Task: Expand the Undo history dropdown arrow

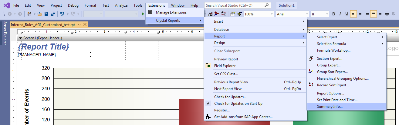Action: (67, 14)
